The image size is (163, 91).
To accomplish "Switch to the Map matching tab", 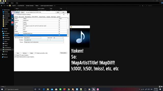I will point(28,17).
